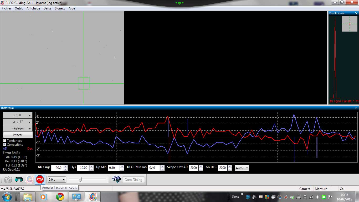
Task: Click the gamma slider handle in toolbar
Action: click(80, 179)
